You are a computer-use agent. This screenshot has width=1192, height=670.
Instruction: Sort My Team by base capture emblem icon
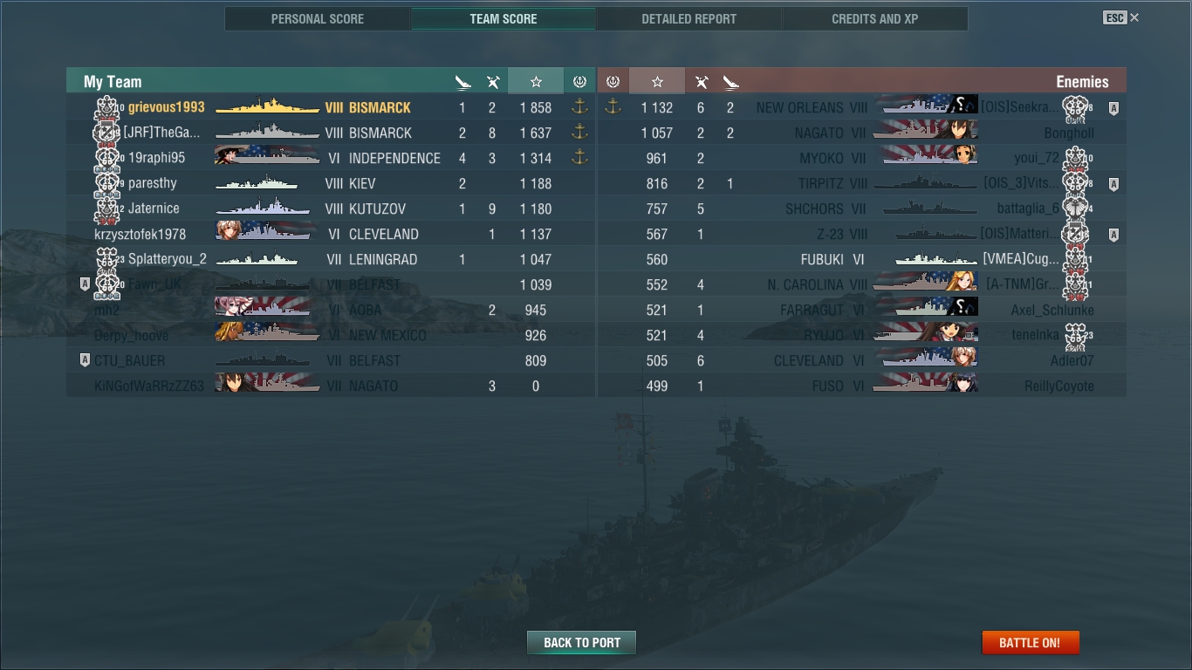(x=579, y=82)
